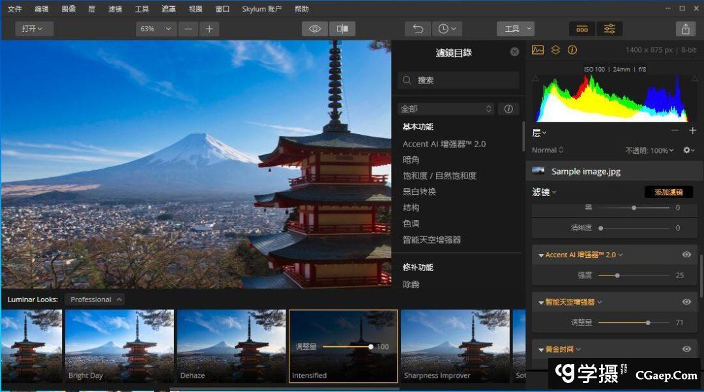The height and width of the screenshot is (392, 704).
Task: Switch to the histogram panel icon
Action: [538, 49]
